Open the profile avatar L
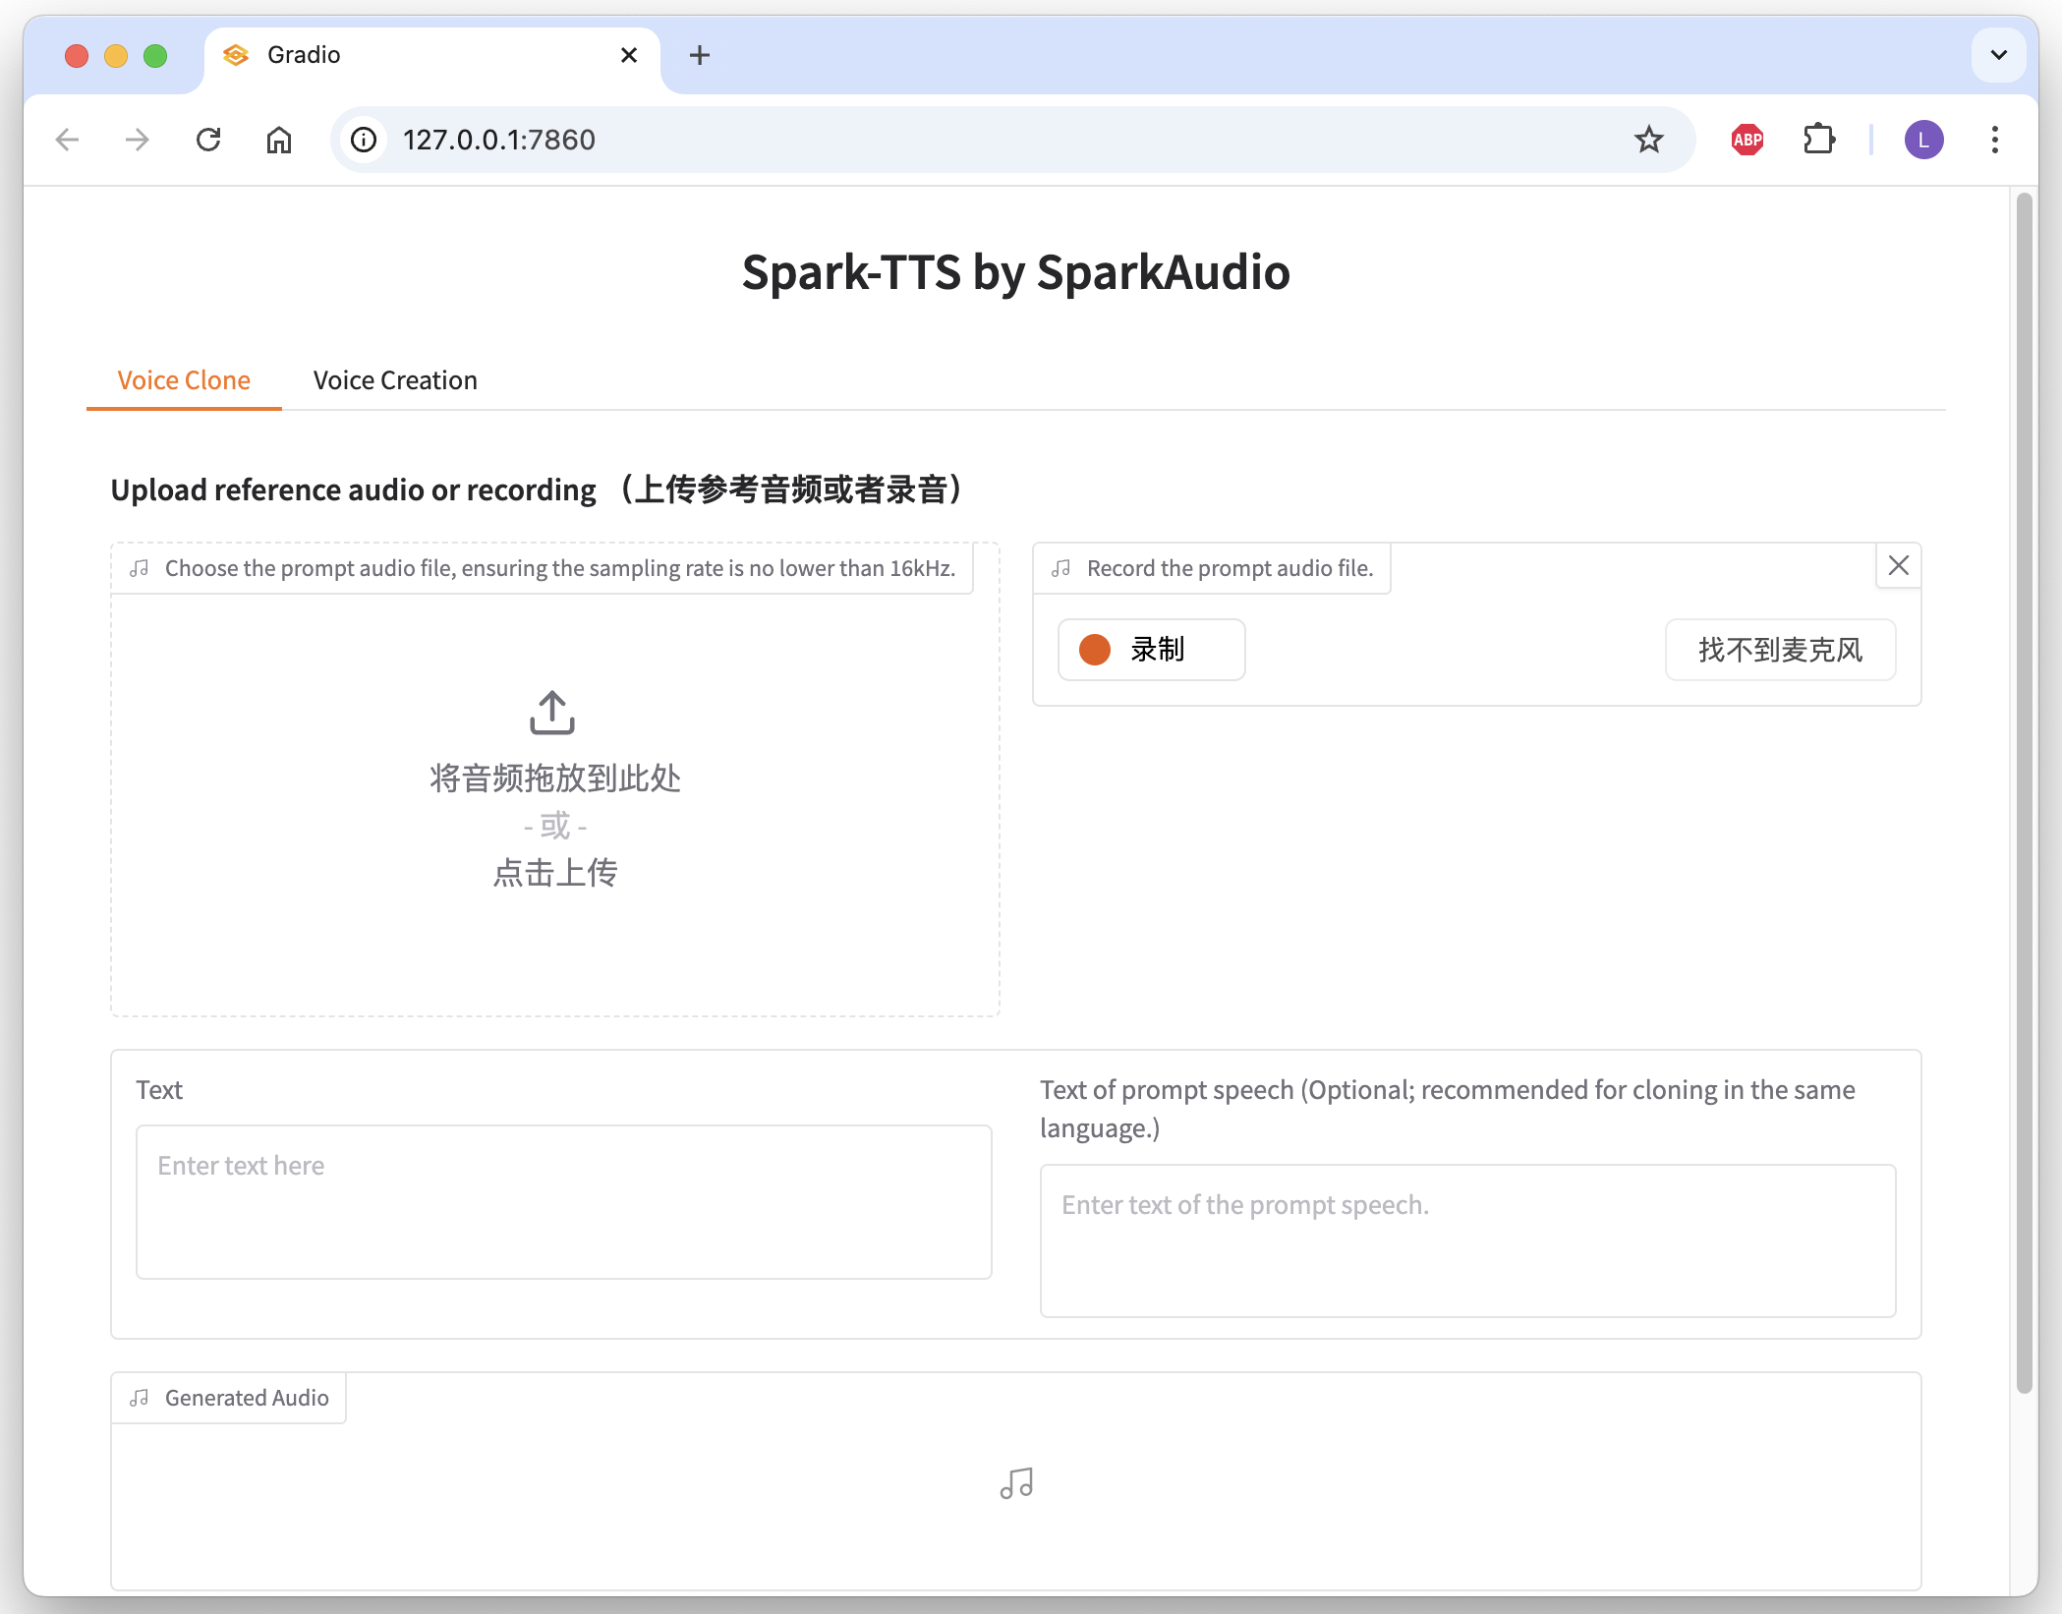The height and width of the screenshot is (1614, 2062). pos(1923,140)
